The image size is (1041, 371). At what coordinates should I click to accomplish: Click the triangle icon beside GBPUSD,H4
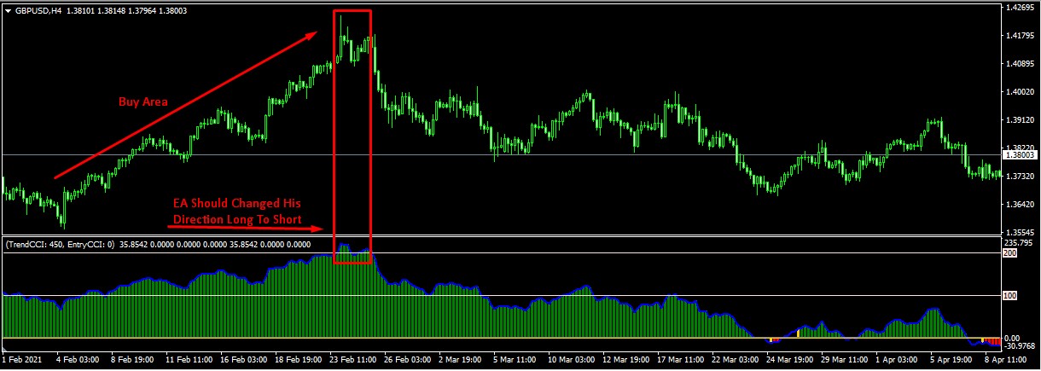[x=8, y=10]
